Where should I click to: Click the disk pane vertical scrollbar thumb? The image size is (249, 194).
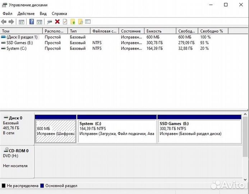(245, 137)
